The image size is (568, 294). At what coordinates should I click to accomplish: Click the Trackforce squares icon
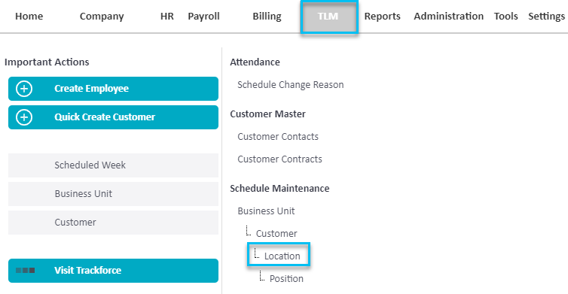26,270
